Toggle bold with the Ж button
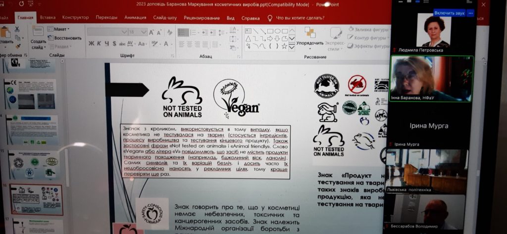The width and height of the screenshot is (507, 234). [x=92, y=44]
